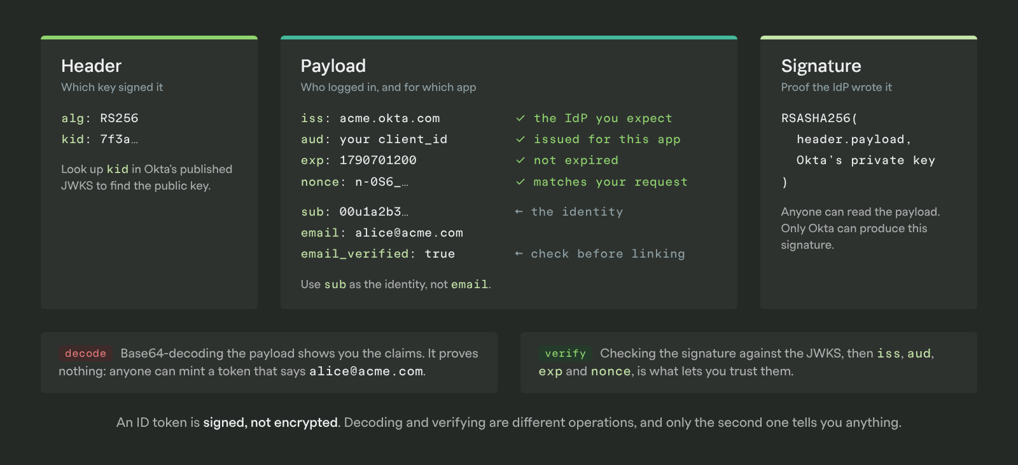Click the green "verify" badge

click(565, 354)
